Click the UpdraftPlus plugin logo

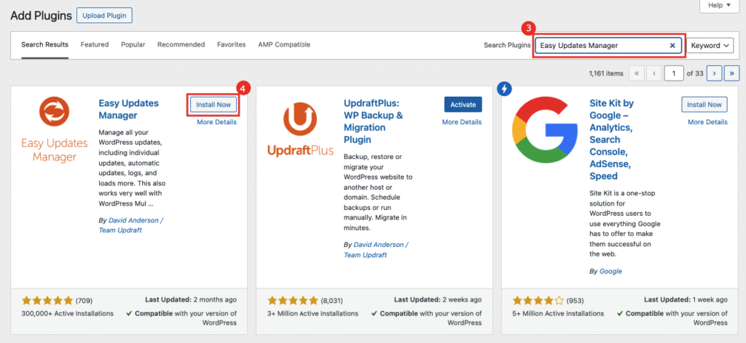click(300, 130)
